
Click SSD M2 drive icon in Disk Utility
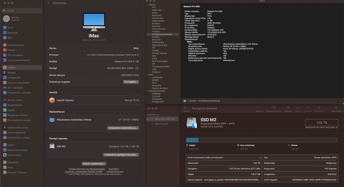pyautogui.click(x=192, y=123)
